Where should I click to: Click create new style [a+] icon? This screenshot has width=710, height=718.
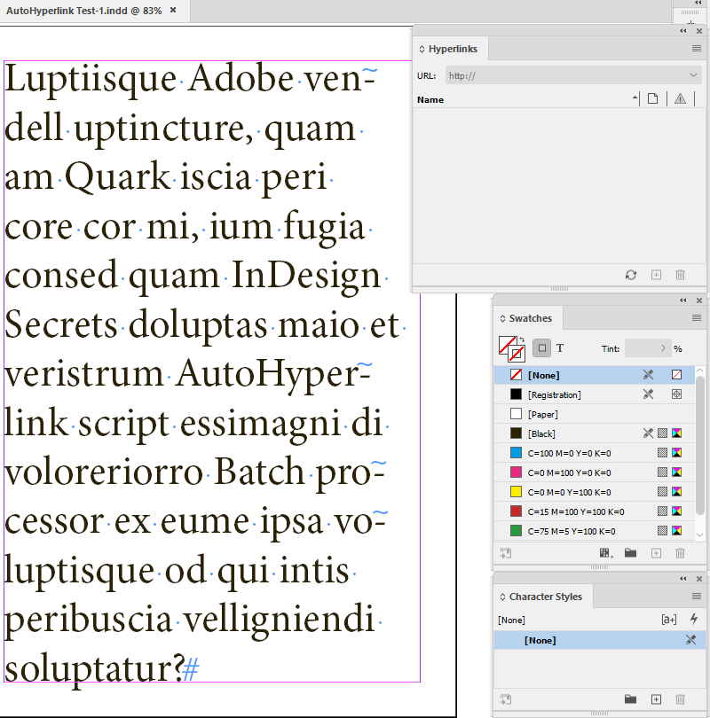tap(669, 620)
